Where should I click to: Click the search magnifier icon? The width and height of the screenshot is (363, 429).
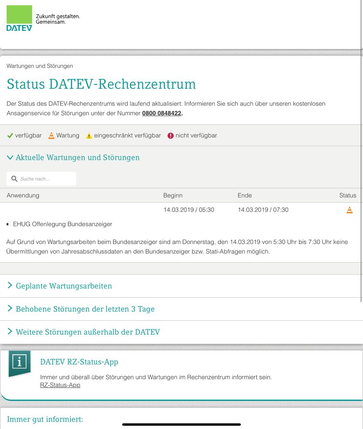(15, 179)
